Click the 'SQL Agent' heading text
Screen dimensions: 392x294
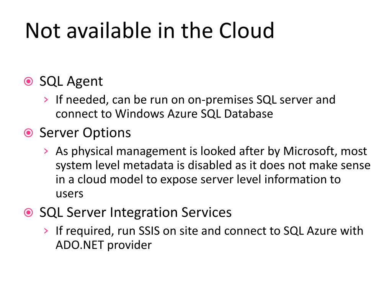tap(71, 82)
